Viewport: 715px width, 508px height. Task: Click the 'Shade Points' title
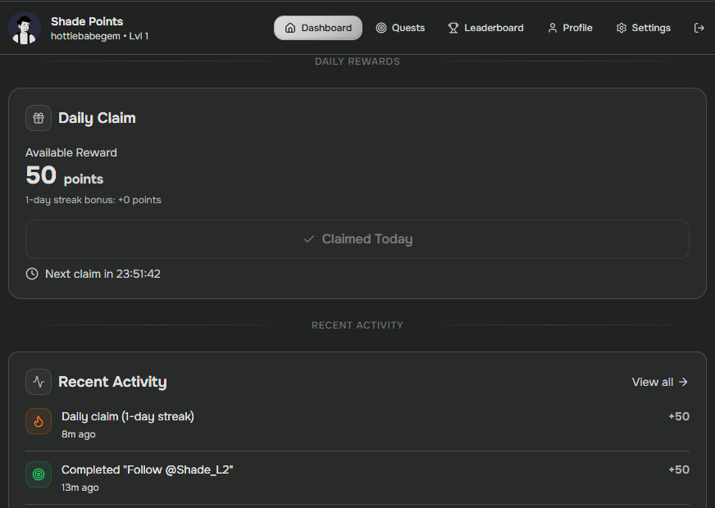[87, 21]
